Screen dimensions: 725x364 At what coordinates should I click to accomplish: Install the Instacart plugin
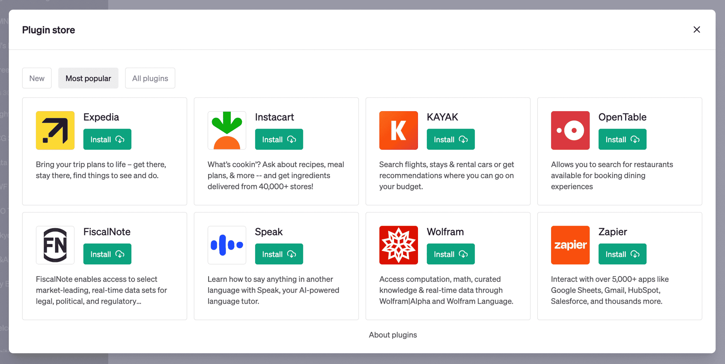click(x=279, y=139)
